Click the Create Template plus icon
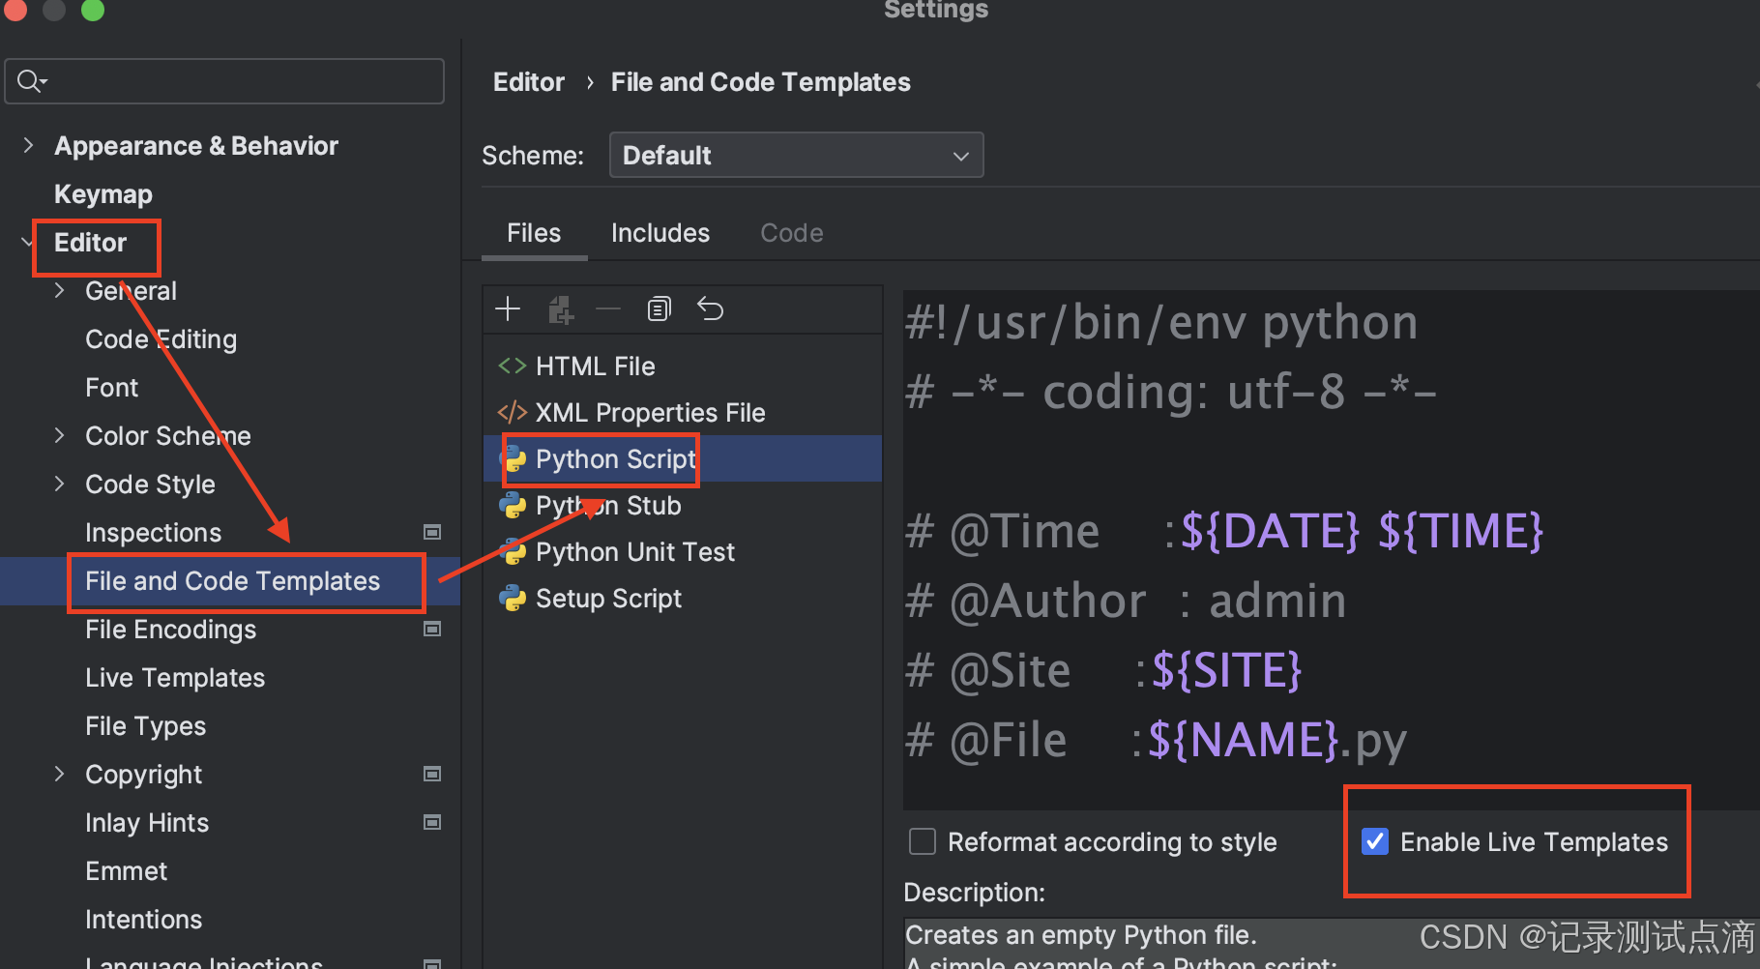 [507, 308]
